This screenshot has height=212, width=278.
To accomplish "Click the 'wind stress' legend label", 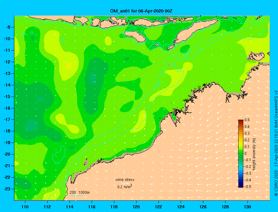I will 125,180.
